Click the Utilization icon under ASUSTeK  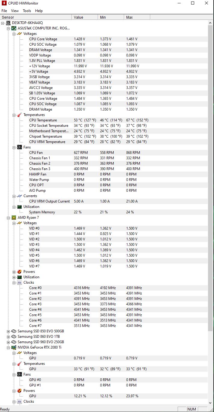tap(20, 207)
